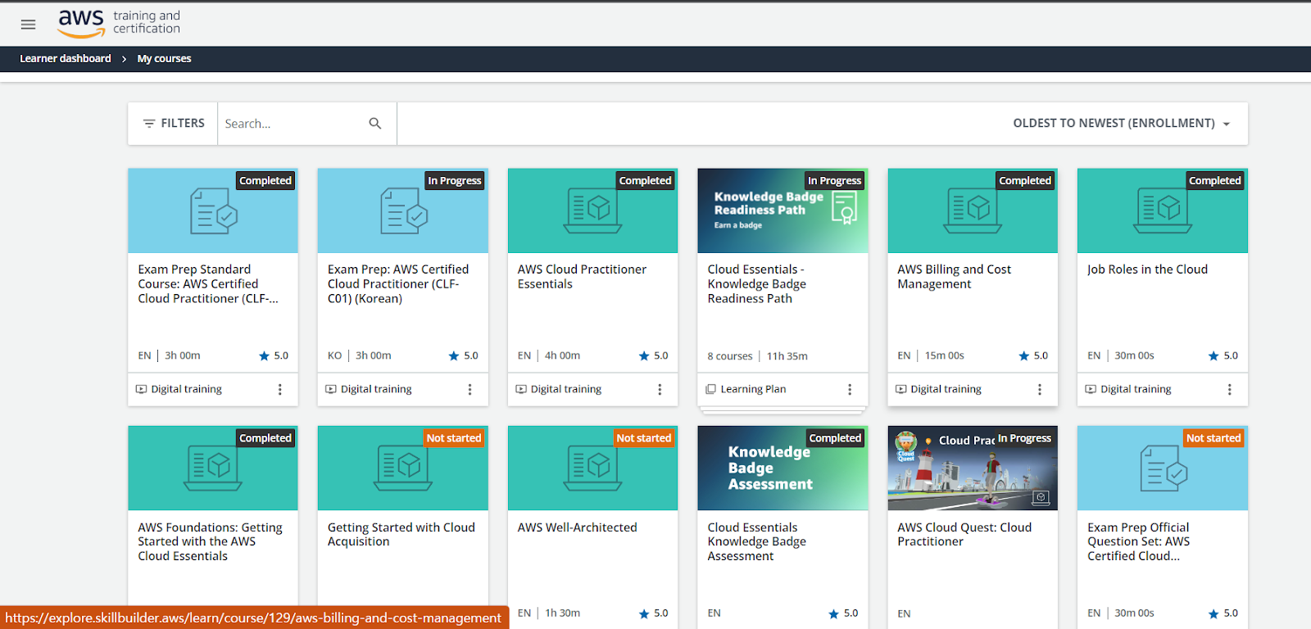Click the search magnifier icon
1311x629 pixels.
(x=375, y=124)
